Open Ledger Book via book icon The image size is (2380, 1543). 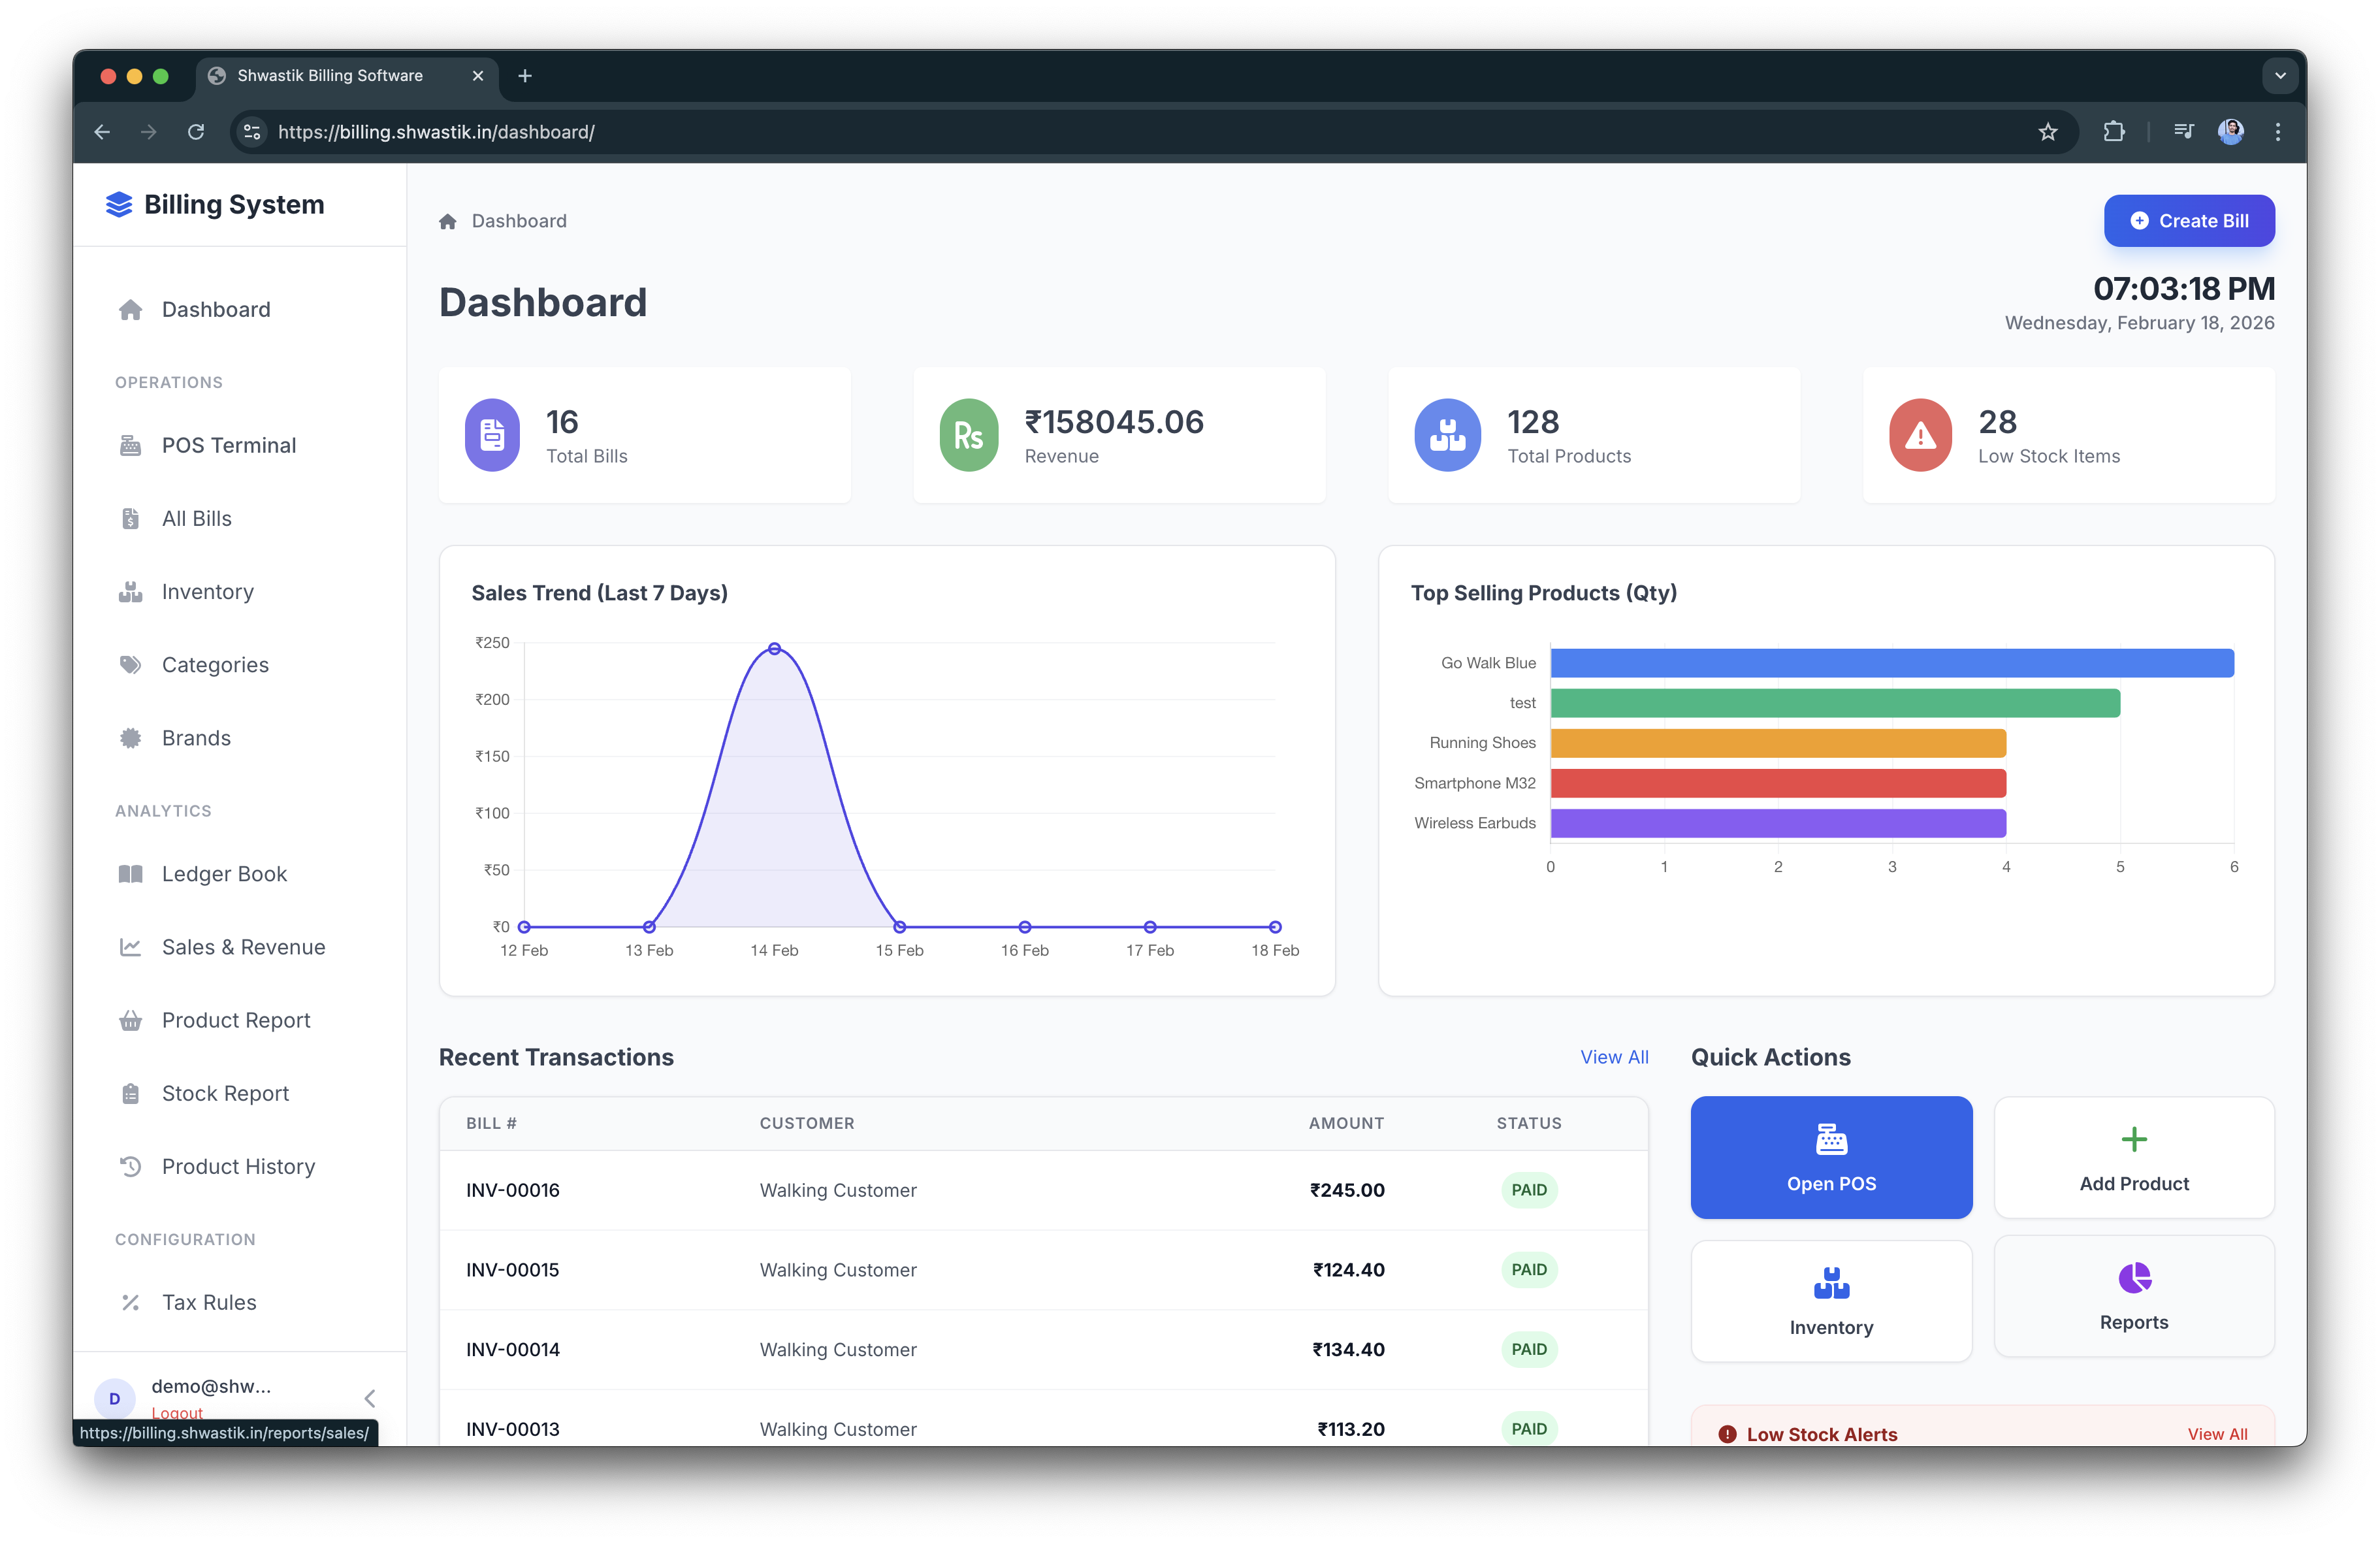click(131, 873)
